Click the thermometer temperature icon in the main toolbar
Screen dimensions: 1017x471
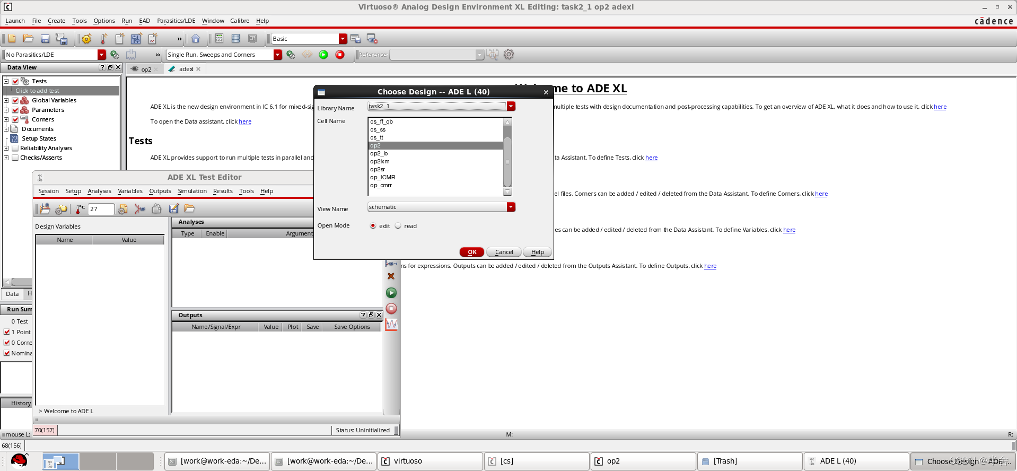103,39
